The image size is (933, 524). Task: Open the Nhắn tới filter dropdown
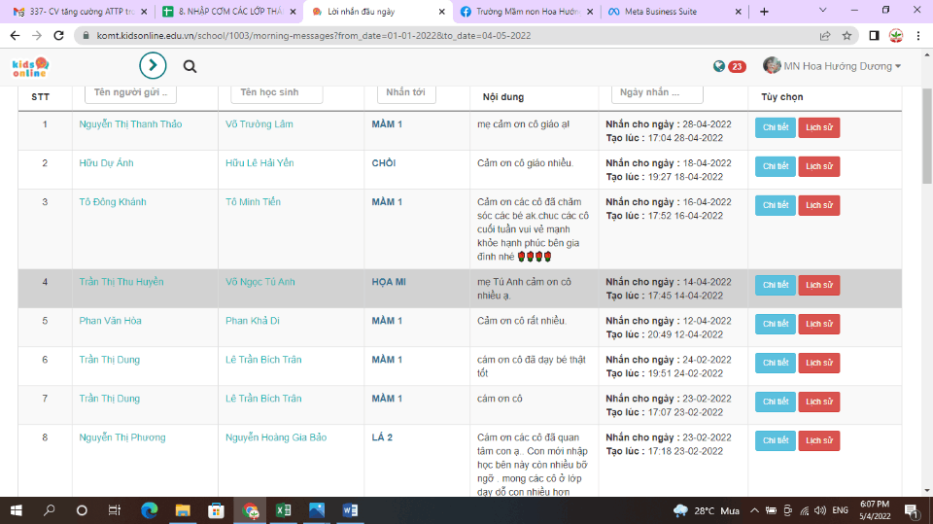[406, 92]
